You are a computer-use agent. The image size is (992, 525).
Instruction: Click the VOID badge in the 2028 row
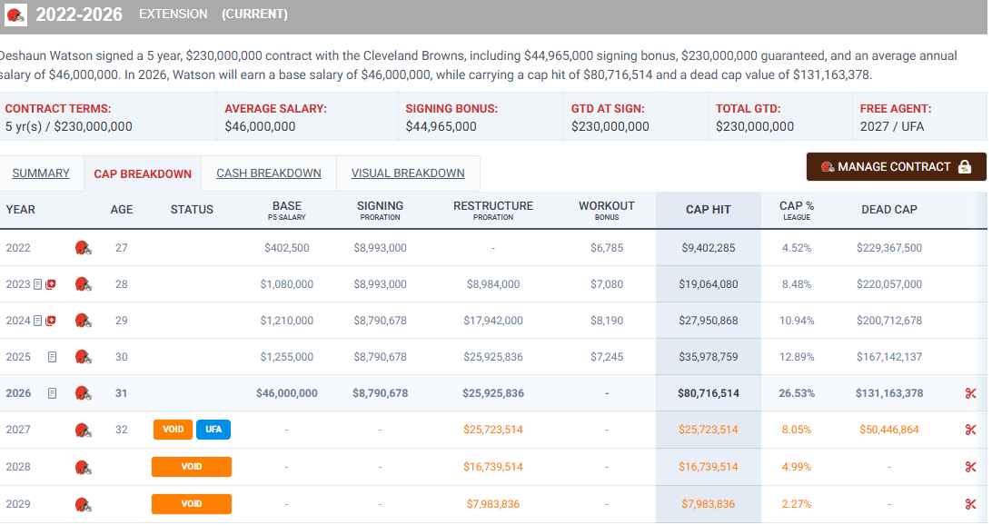coord(192,467)
